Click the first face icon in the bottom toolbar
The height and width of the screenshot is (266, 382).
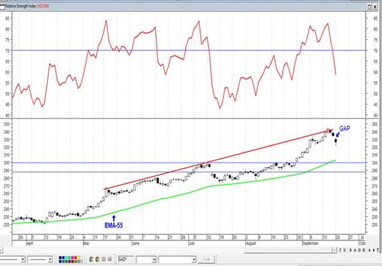pos(91,259)
